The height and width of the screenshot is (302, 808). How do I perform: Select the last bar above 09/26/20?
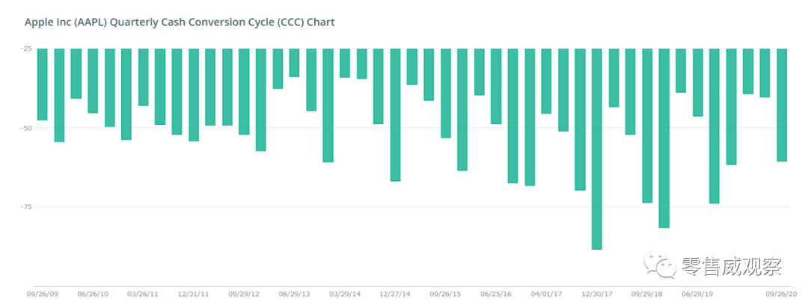pos(782,105)
